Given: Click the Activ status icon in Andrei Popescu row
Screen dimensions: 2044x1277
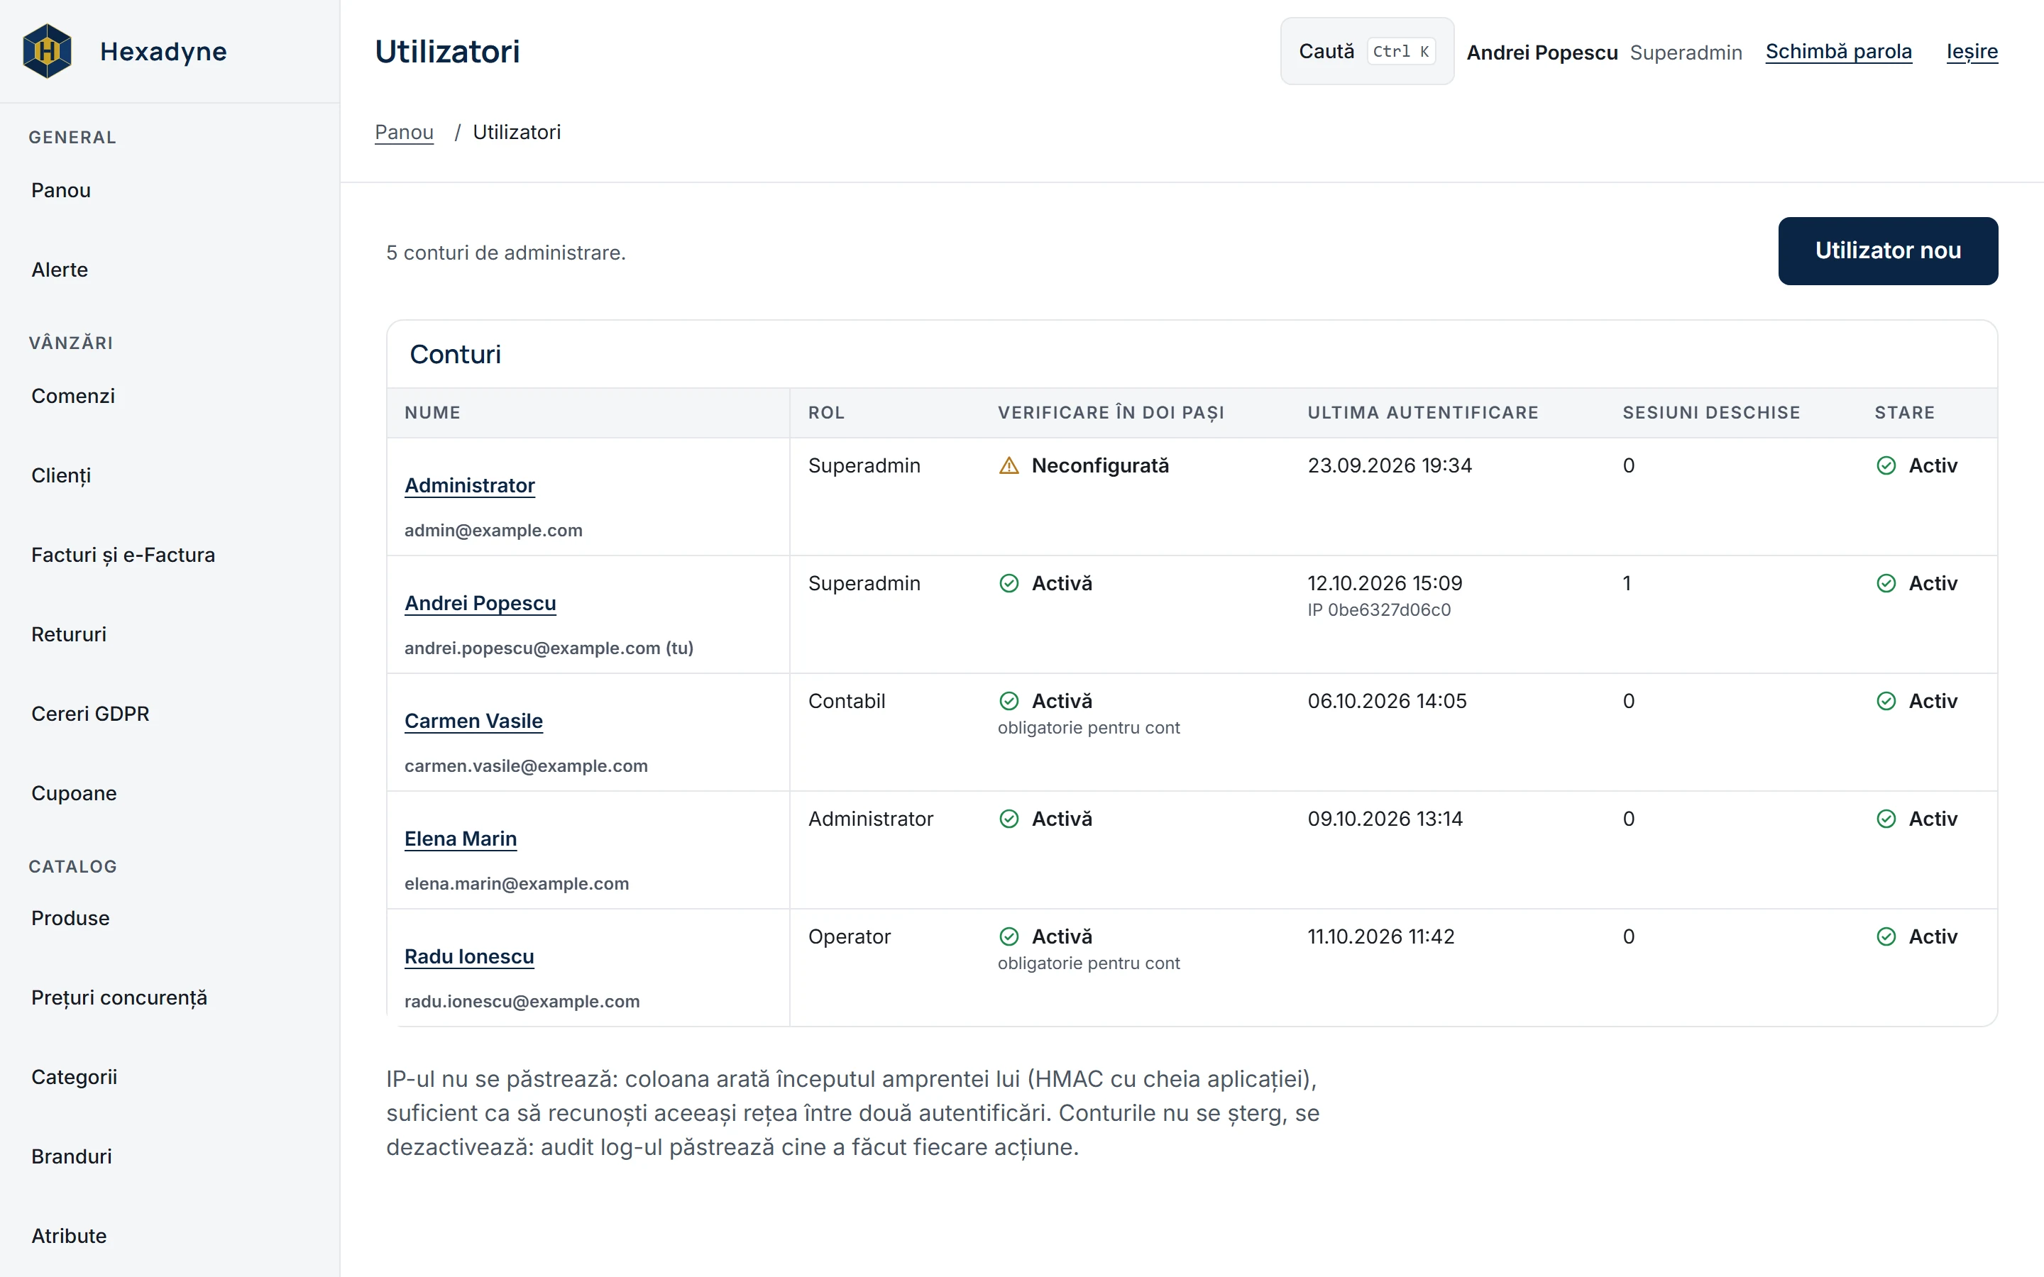Looking at the screenshot, I should tap(1886, 582).
